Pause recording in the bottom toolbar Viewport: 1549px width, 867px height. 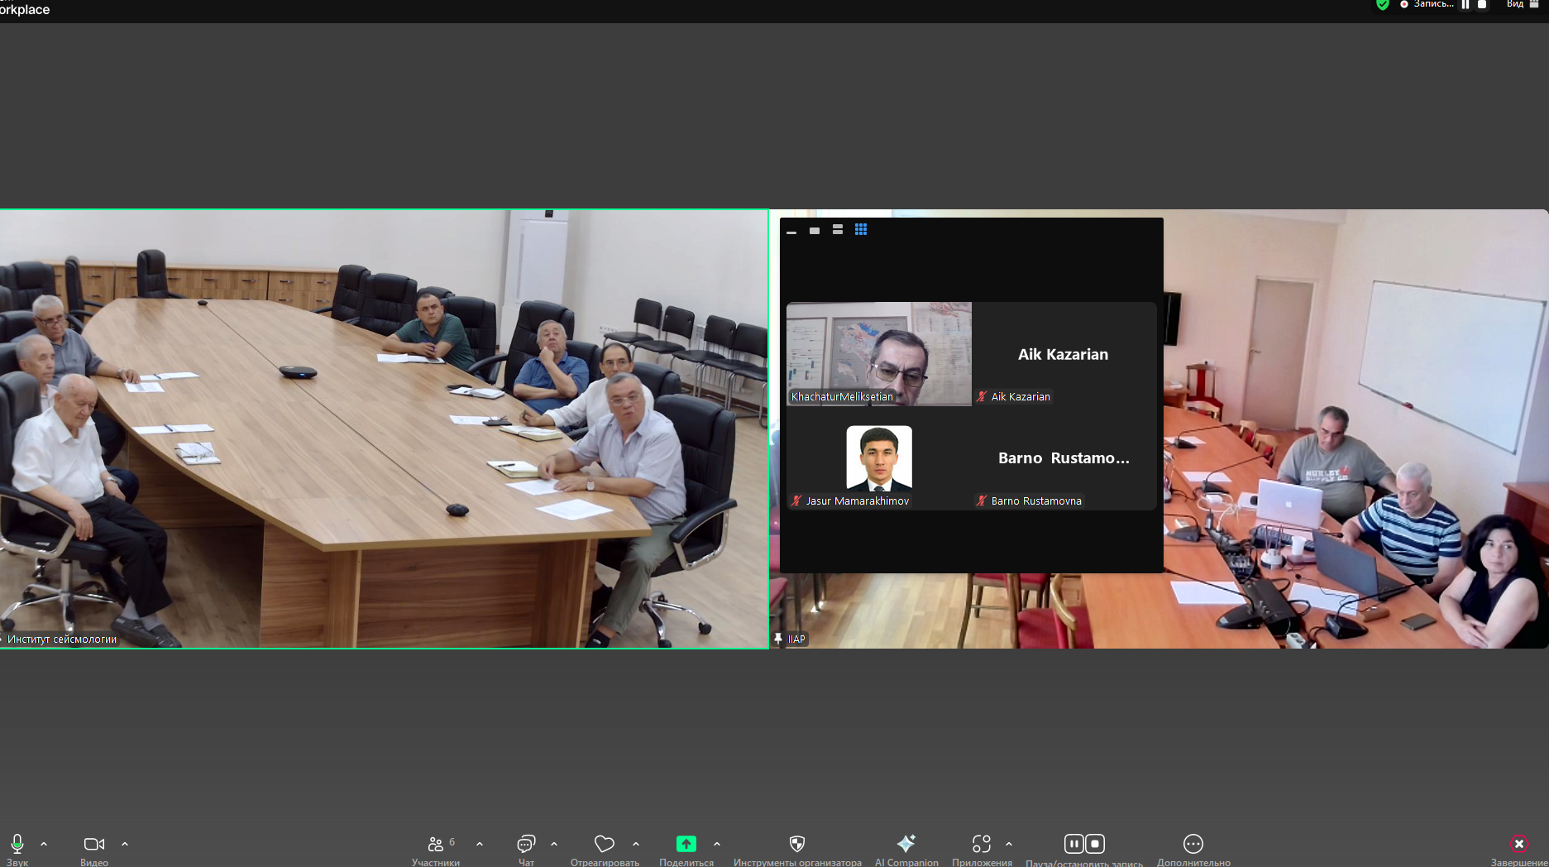tap(1073, 844)
